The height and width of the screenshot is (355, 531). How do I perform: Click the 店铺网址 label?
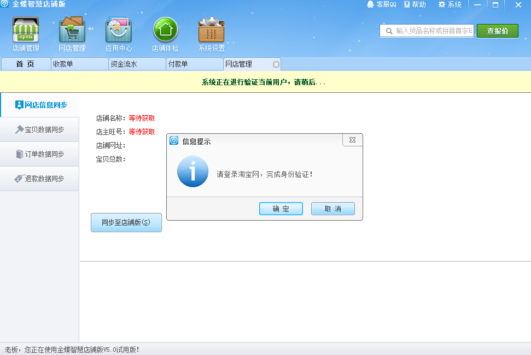tap(110, 145)
